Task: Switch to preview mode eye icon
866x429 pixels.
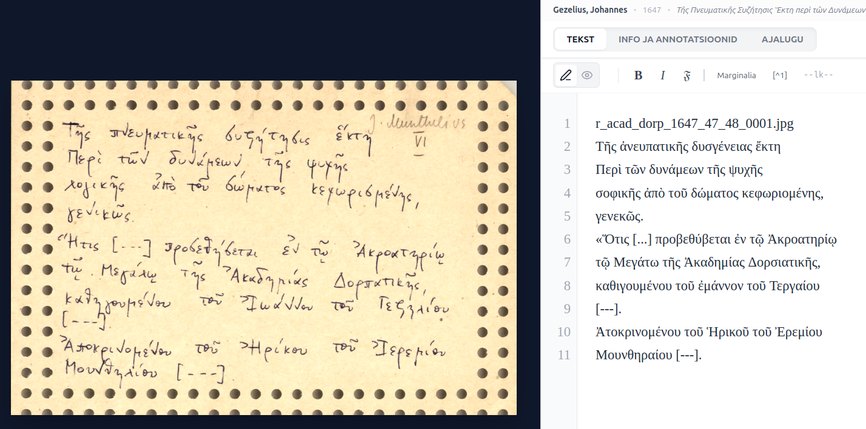Action: click(x=586, y=76)
